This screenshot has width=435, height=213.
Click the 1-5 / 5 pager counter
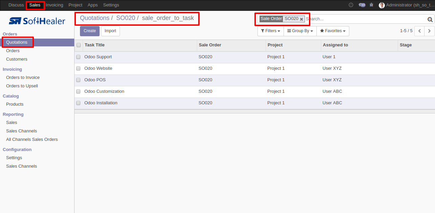(x=406, y=31)
